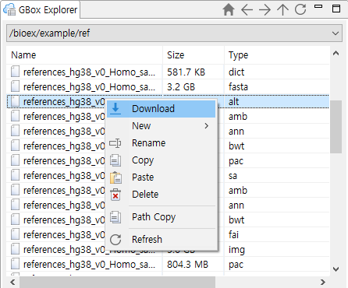Click the Home icon in GBox Explorer toolbar

pyautogui.click(x=229, y=10)
